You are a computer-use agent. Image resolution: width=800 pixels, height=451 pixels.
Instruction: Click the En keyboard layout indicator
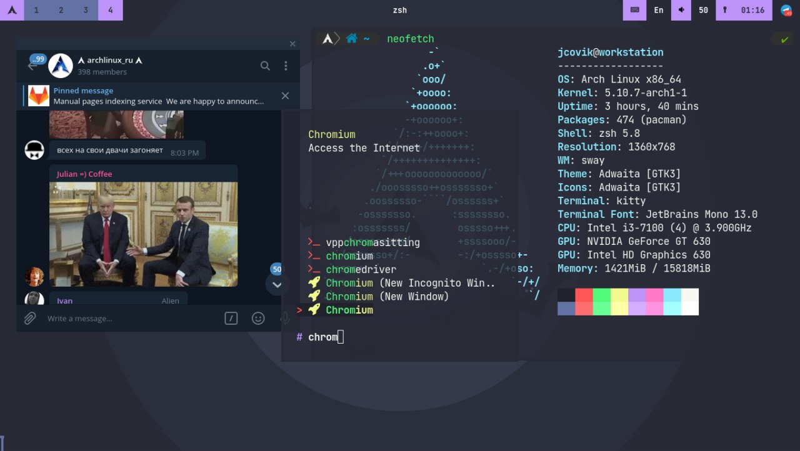(659, 10)
